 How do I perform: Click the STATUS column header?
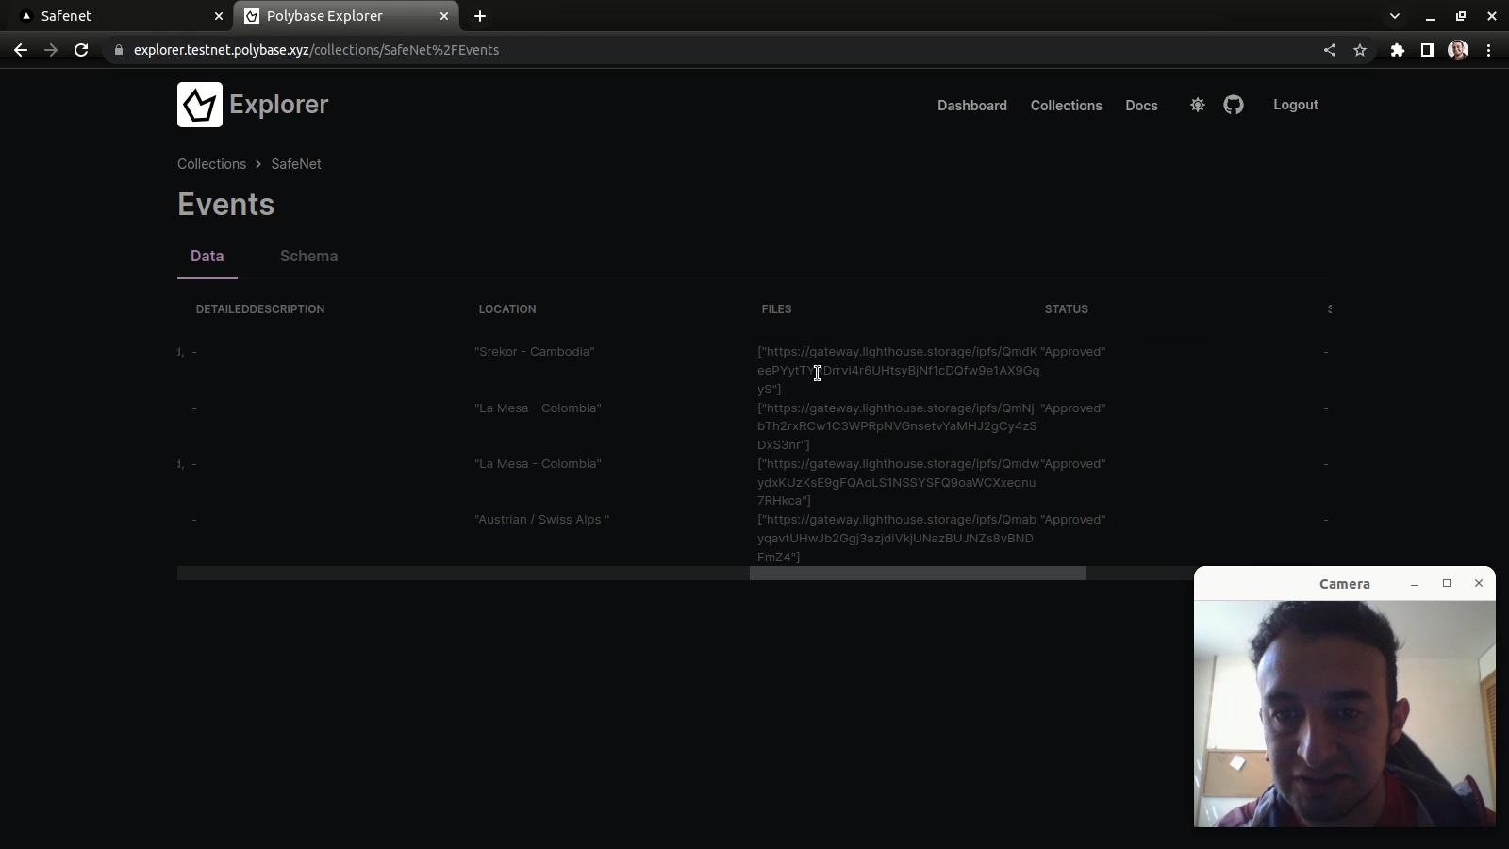(1067, 309)
